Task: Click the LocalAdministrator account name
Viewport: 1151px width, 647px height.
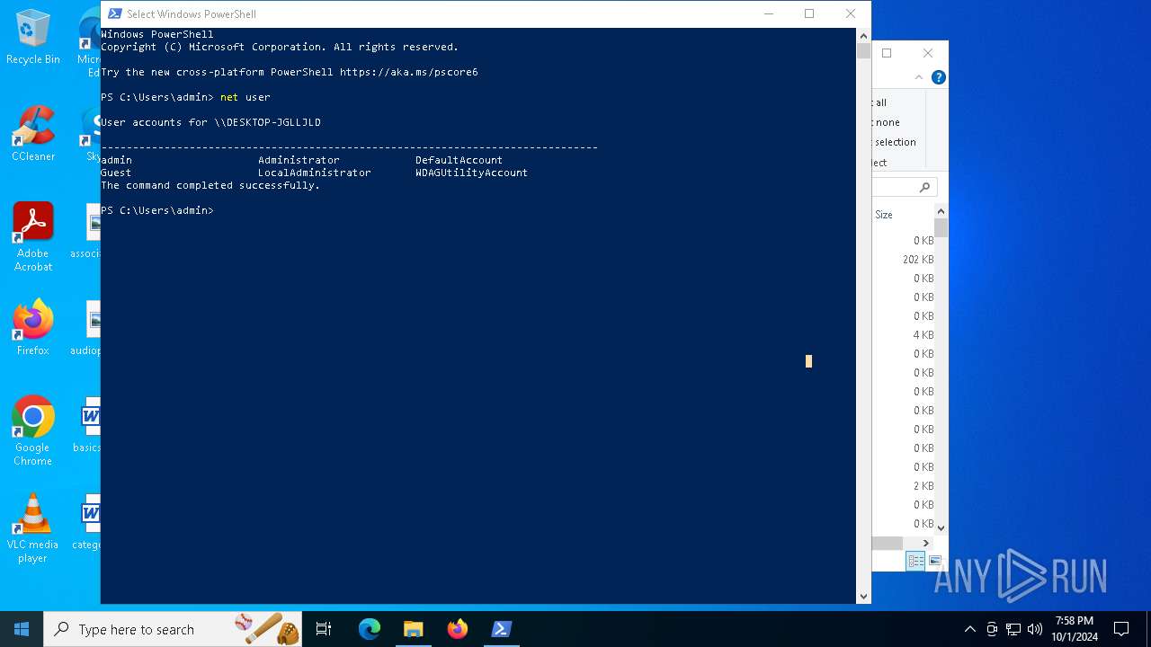Action: (314, 173)
